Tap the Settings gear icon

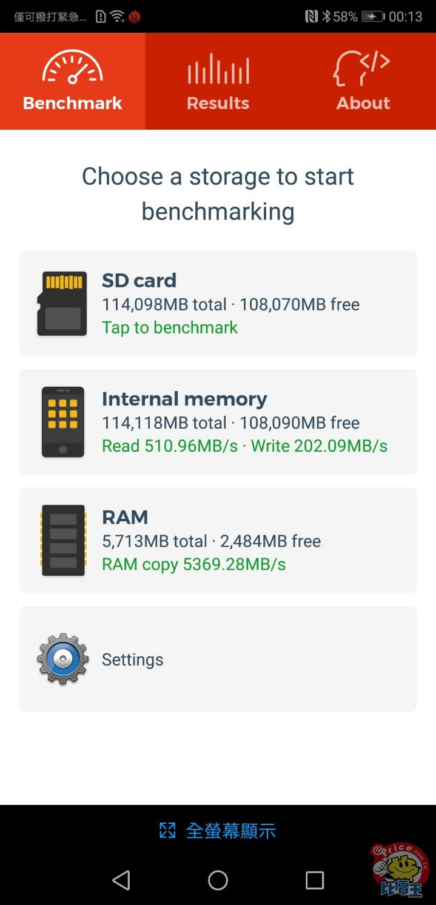tap(62, 659)
